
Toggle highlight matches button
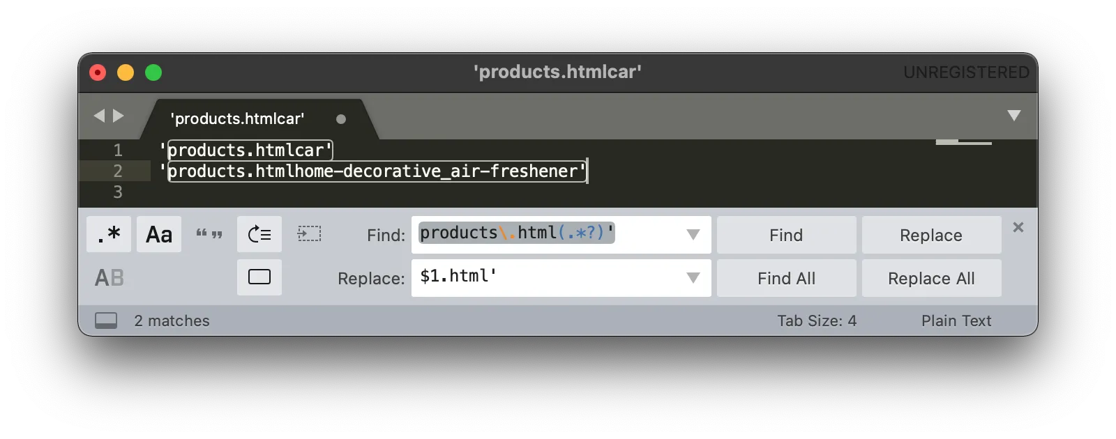pyautogui.click(x=259, y=277)
